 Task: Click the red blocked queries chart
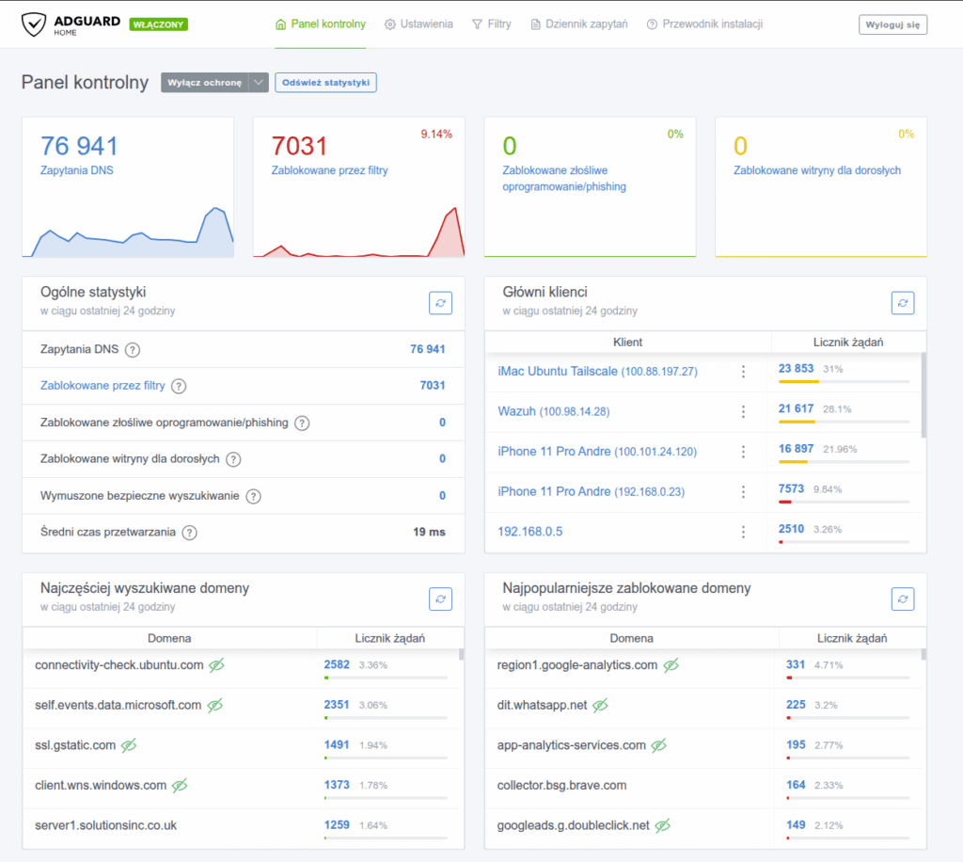tap(358, 232)
